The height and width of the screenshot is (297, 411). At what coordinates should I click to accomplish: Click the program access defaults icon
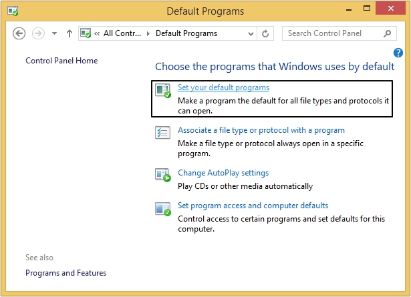click(x=163, y=209)
